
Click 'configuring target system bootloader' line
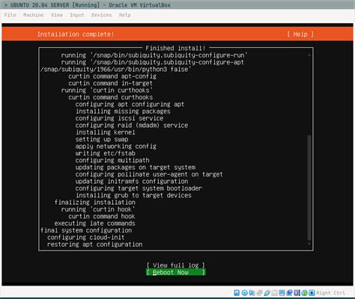click(139, 188)
